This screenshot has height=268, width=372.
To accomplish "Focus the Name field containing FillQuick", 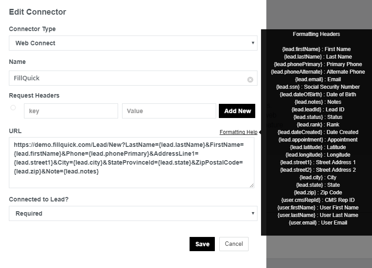I will point(129,78).
